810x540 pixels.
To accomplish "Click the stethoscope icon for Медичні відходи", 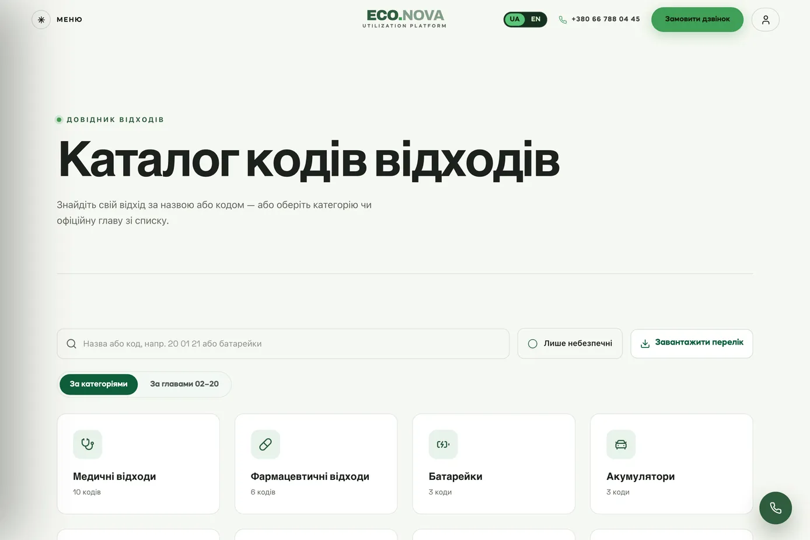I will (88, 444).
